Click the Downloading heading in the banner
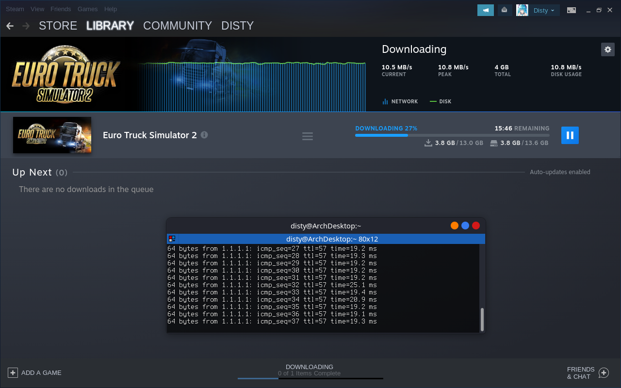The height and width of the screenshot is (388, 621). tap(414, 49)
